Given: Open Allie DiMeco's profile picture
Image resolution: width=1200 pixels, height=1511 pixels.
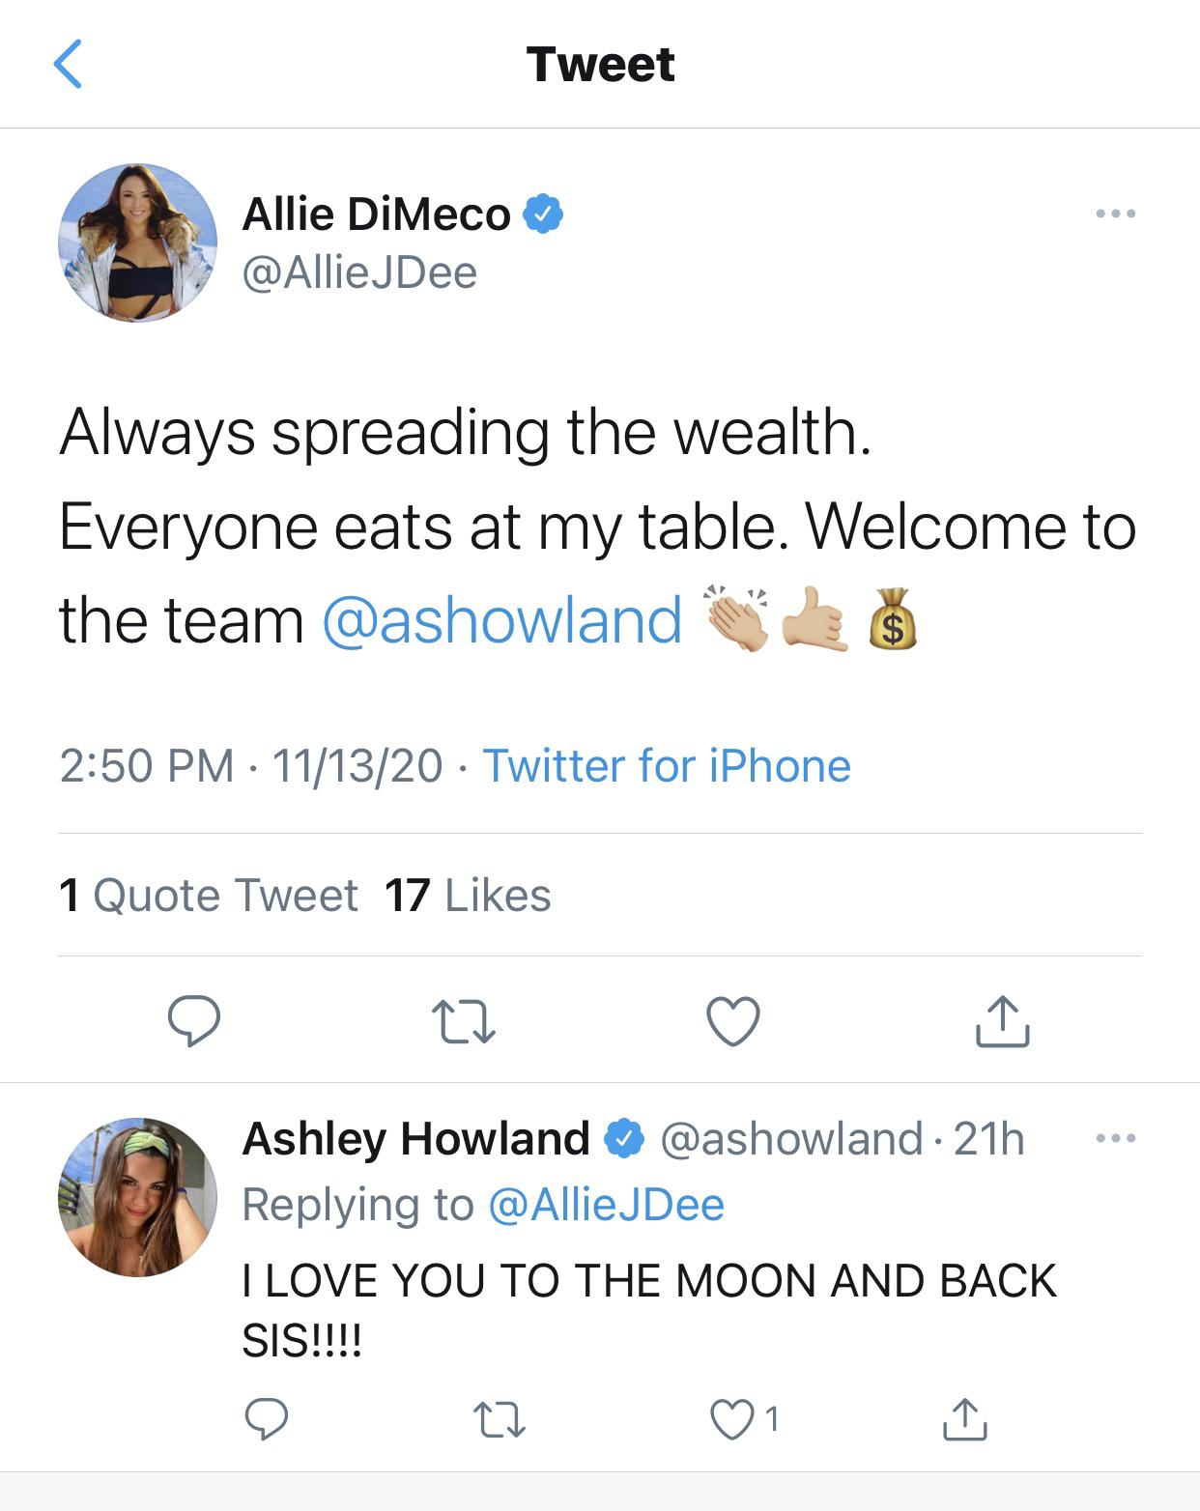Looking at the screenshot, I should tap(137, 242).
